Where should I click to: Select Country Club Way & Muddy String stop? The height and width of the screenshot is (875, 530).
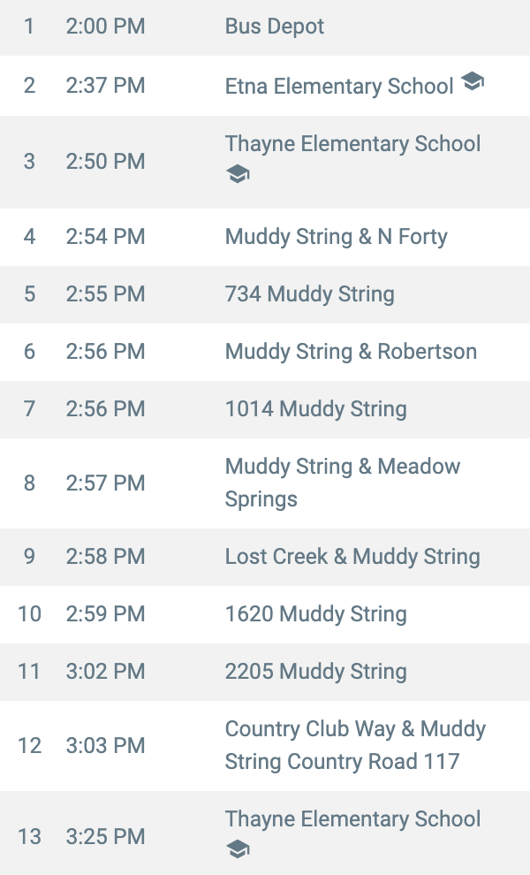pyautogui.click(x=355, y=745)
